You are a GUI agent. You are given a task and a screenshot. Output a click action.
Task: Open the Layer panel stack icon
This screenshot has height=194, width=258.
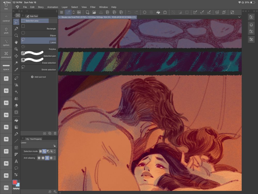click(251, 25)
